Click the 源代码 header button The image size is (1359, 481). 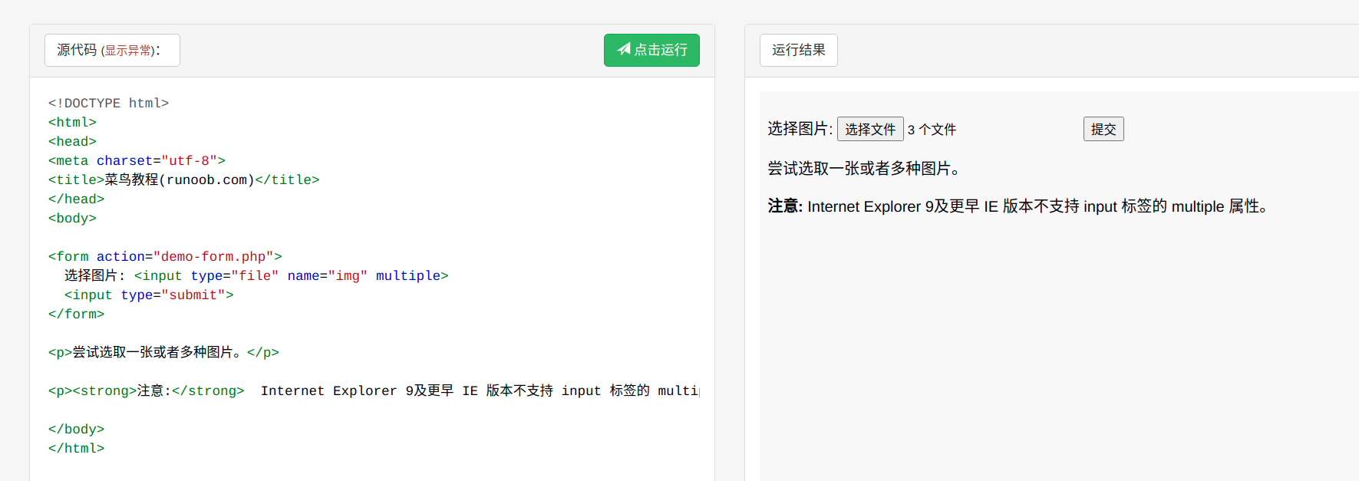point(112,50)
